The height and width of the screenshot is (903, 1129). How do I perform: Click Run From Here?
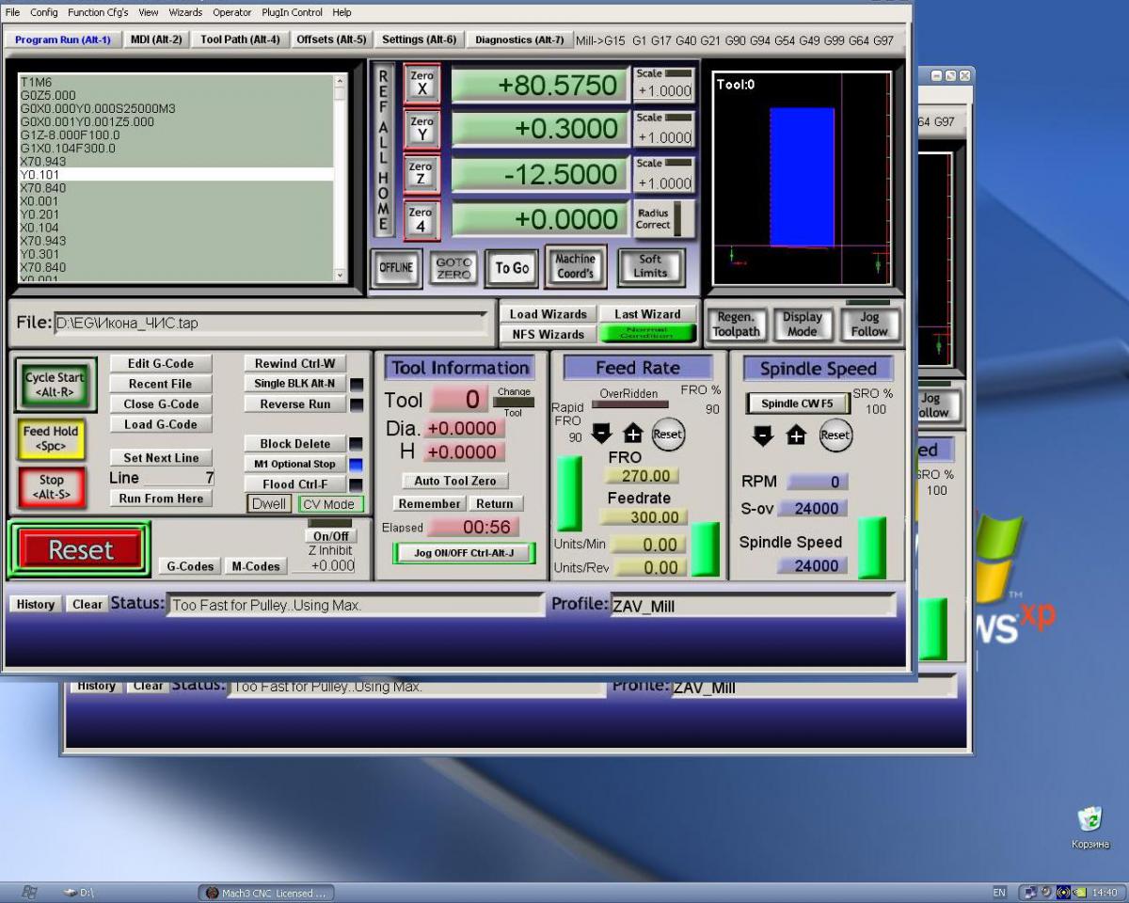point(160,499)
